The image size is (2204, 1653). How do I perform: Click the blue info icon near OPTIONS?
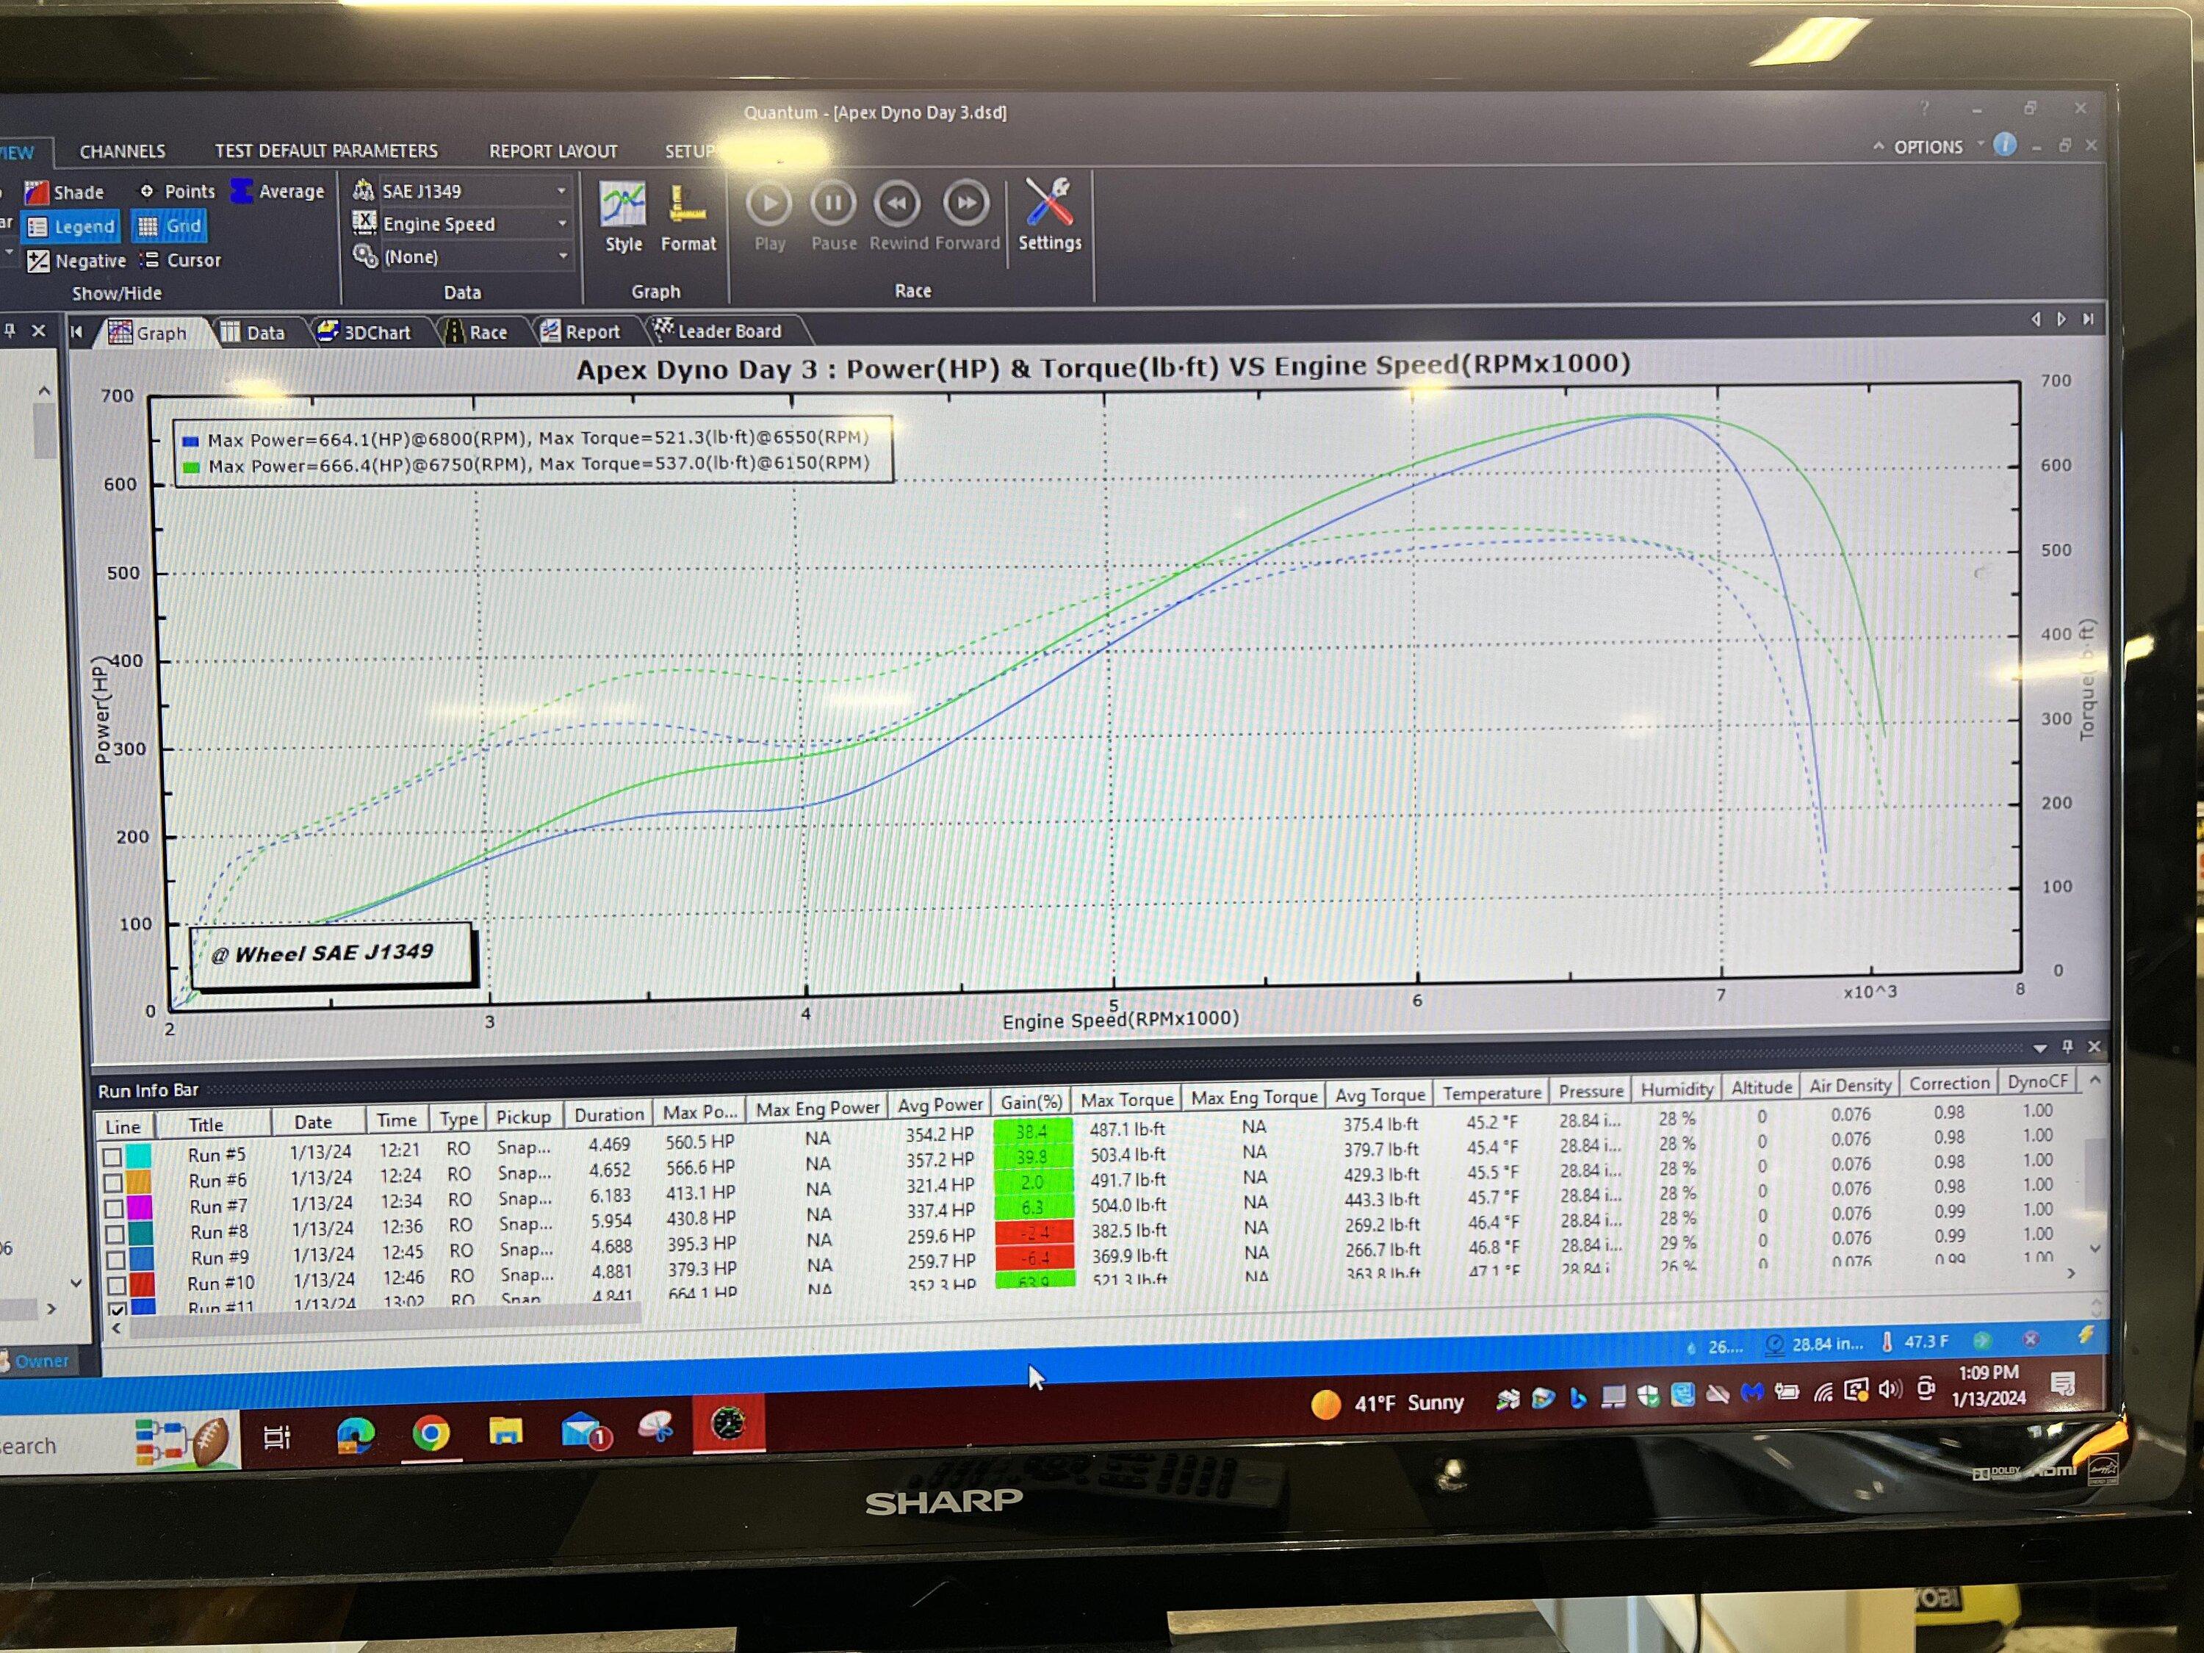tap(2003, 145)
